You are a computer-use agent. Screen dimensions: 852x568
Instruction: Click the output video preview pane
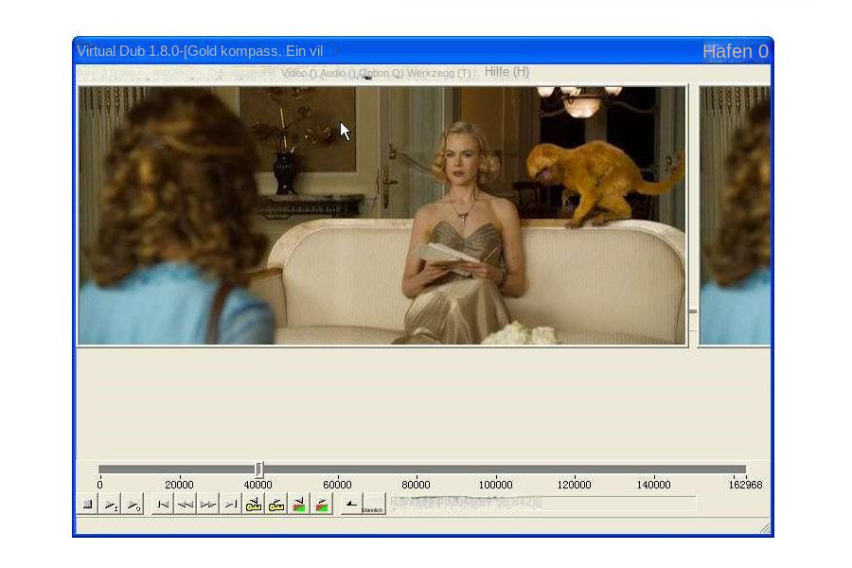click(735, 215)
